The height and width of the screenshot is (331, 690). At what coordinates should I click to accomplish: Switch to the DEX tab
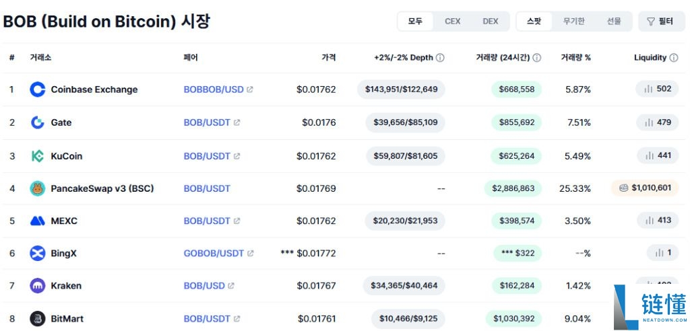[x=491, y=22]
